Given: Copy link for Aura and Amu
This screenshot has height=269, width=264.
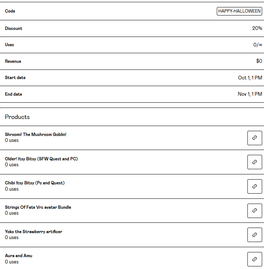Looking at the screenshot, I should coord(254,259).
